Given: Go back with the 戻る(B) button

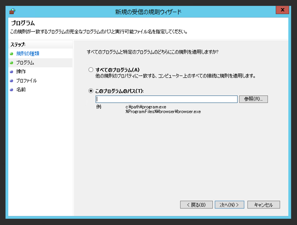Looking at the screenshot, I should coord(197,205).
